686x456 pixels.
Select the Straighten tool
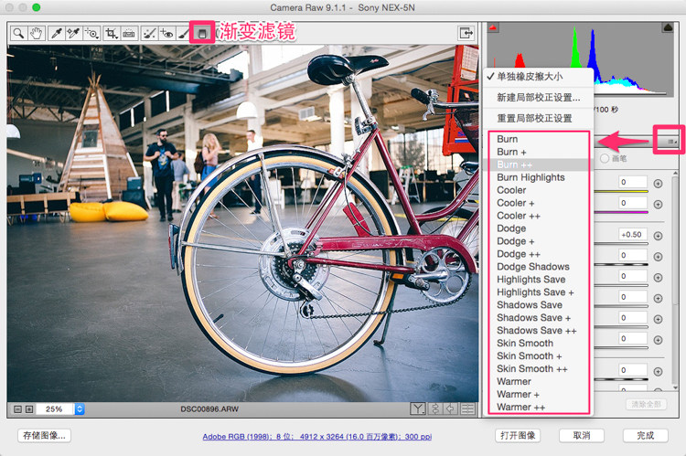[129, 33]
